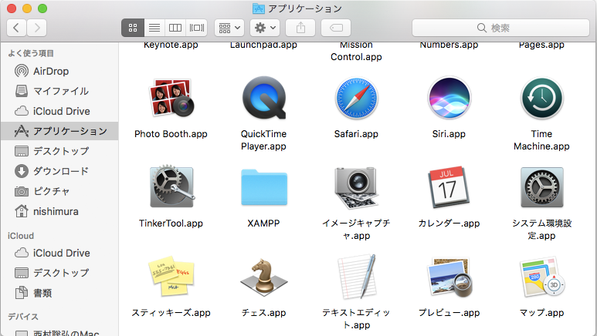Screen dimensions: 597x336
Task: Select AirDrop in the sidebar
Action: click(50, 71)
